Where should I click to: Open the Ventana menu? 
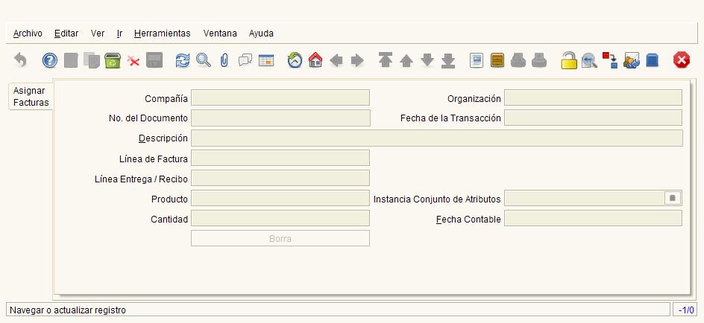tap(220, 33)
